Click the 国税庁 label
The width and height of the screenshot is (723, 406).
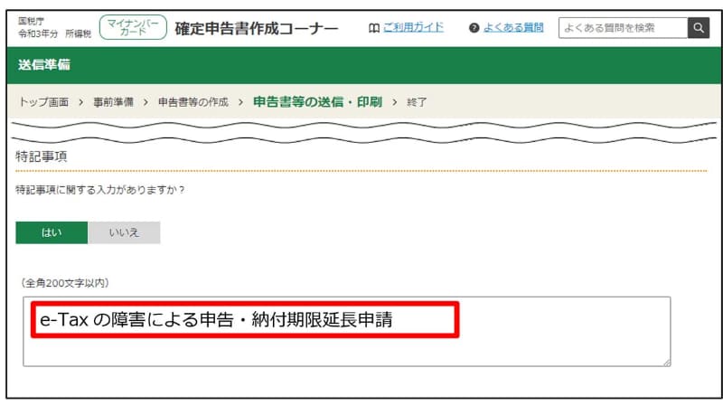pyautogui.click(x=31, y=21)
